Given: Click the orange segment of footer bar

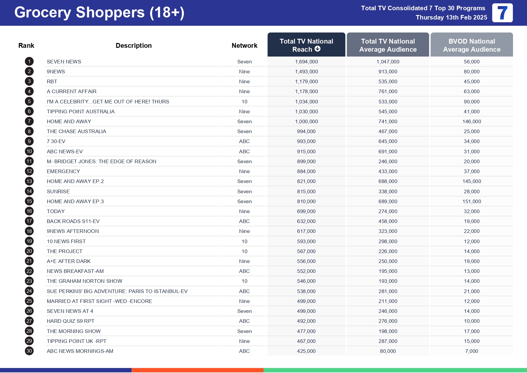Looking at the screenshot, I should (x=197, y=370).
